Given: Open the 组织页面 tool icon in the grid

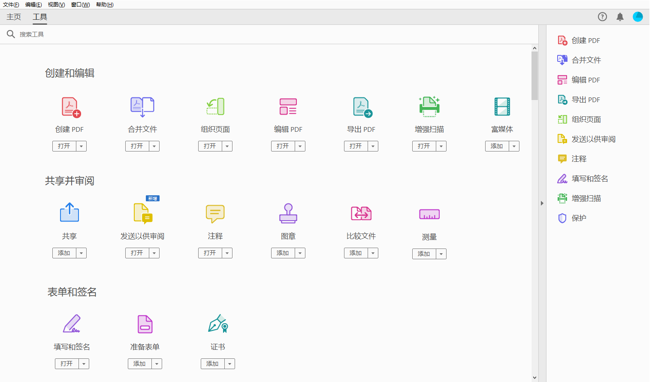Looking at the screenshot, I should (215, 107).
